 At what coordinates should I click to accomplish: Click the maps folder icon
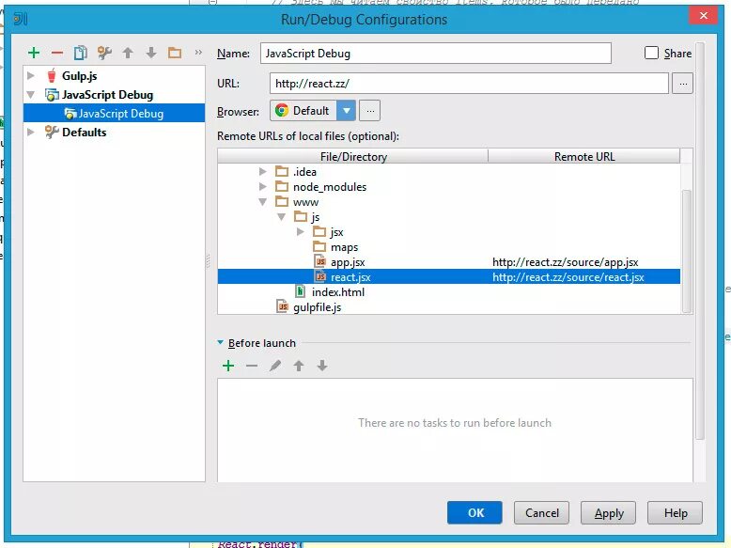point(319,246)
